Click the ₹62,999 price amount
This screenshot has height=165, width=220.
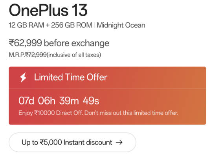click(26, 43)
